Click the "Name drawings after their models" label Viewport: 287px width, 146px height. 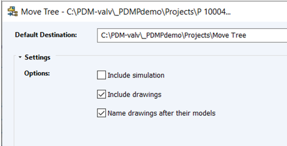pos(161,113)
